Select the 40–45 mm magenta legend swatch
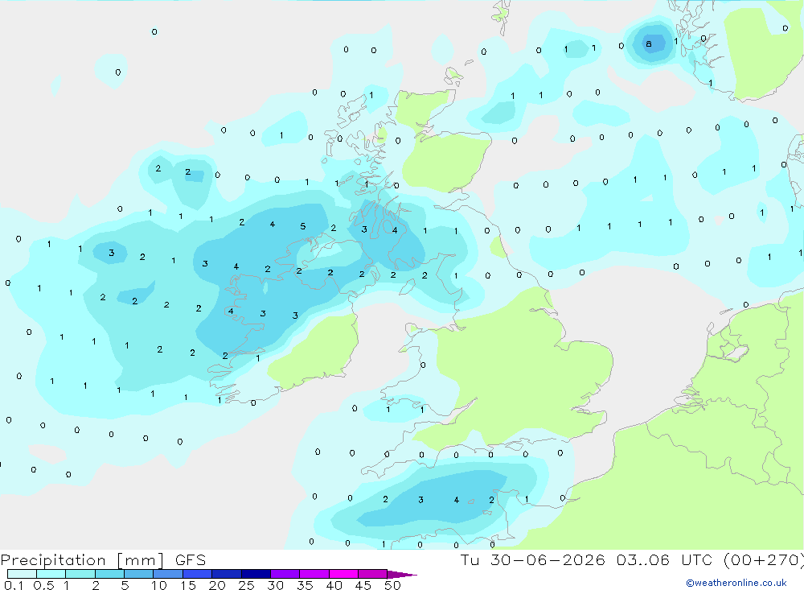The width and height of the screenshot is (804, 590). click(343, 574)
